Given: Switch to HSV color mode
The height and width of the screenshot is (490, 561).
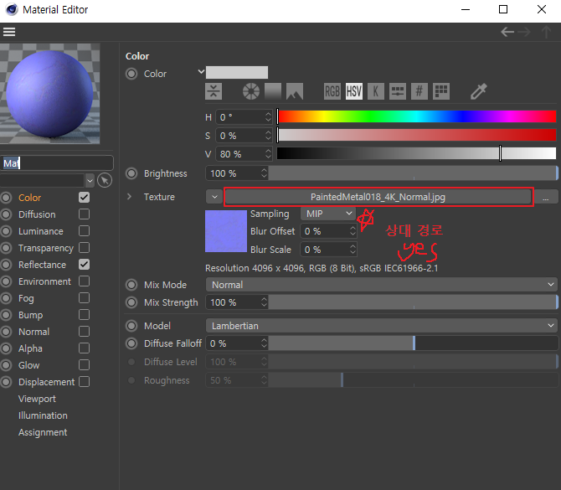Looking at the screenshot, I should click(x=354, y=91).
